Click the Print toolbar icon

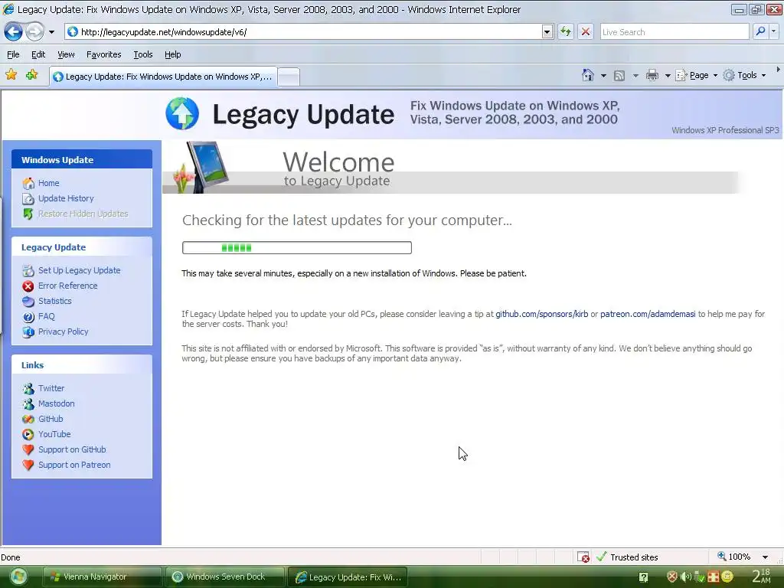point(652,76)
